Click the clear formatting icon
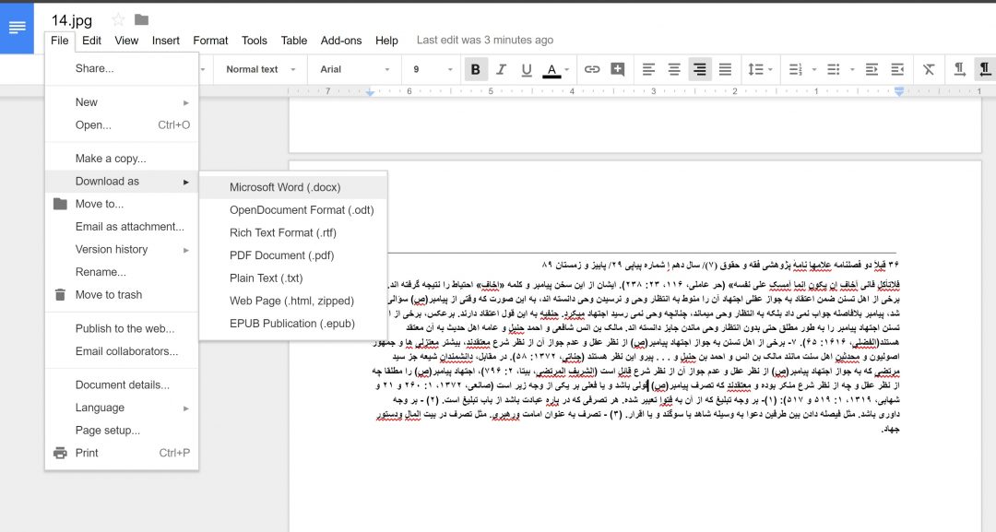996x532 pixels. click(x=929, y=69)
